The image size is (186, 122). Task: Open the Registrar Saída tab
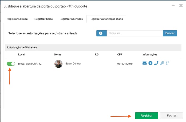44,19
